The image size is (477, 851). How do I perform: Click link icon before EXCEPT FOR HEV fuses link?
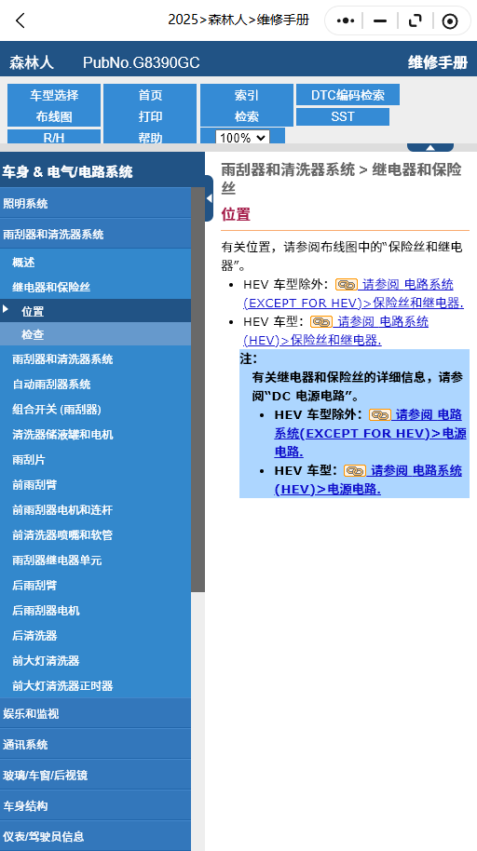tap(346, 284)
